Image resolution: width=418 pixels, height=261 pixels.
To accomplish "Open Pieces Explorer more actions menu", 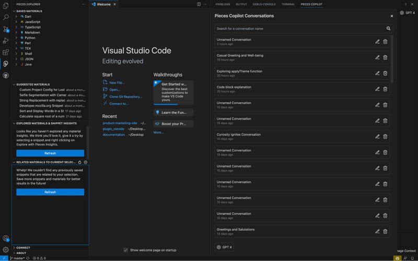I will coord(84,4).
